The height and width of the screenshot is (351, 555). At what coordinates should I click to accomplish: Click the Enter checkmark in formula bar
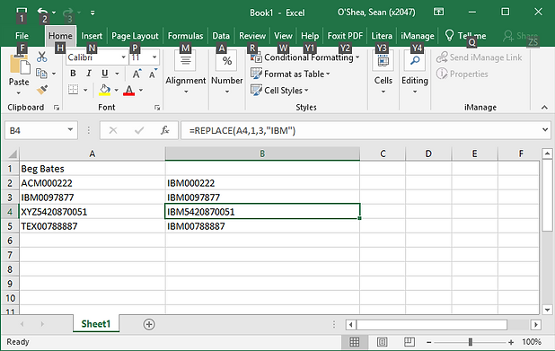tap(139, 130)
